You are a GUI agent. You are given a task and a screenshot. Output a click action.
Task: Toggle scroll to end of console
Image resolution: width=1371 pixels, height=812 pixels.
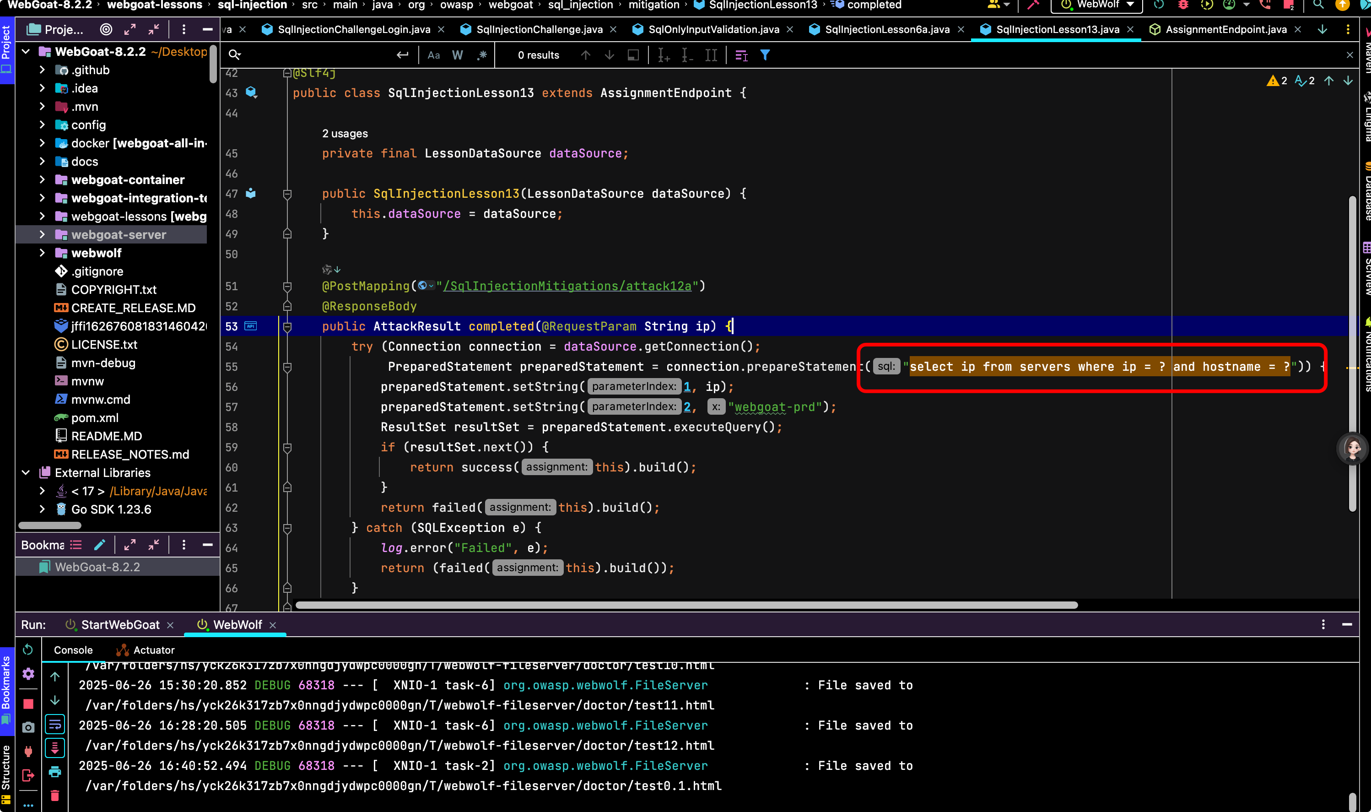click(x=55, y=748)
